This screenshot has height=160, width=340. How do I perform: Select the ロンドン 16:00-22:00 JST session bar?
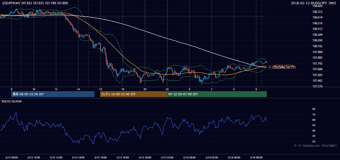[133, 94]
